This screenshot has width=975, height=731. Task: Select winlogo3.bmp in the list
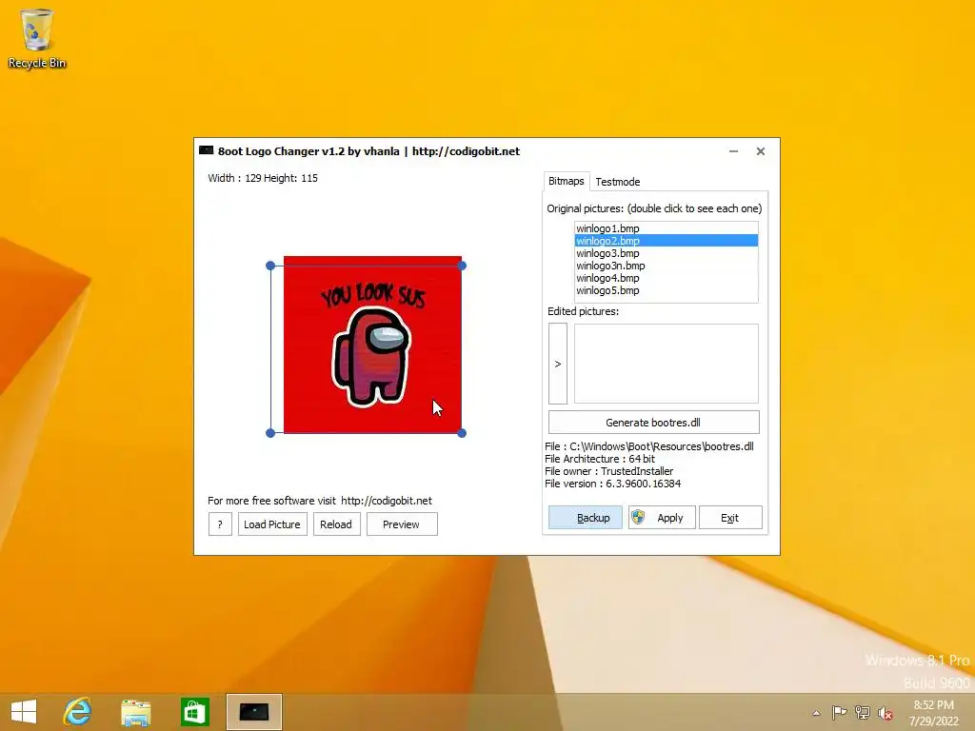pos(666,253)
